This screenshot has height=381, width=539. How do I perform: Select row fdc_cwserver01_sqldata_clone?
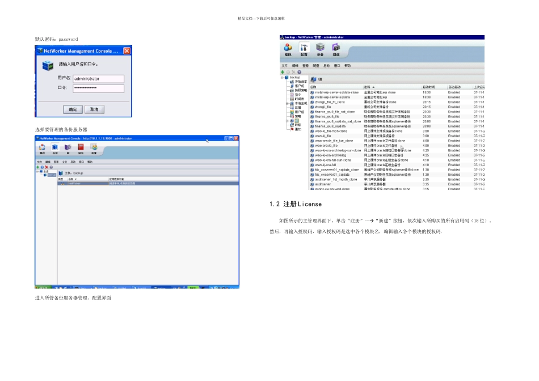(397, 170)
